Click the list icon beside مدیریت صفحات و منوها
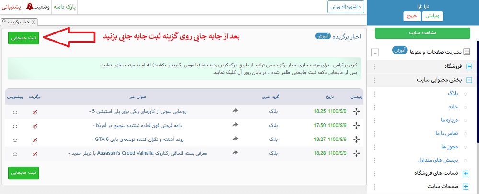 click(467, 52)
